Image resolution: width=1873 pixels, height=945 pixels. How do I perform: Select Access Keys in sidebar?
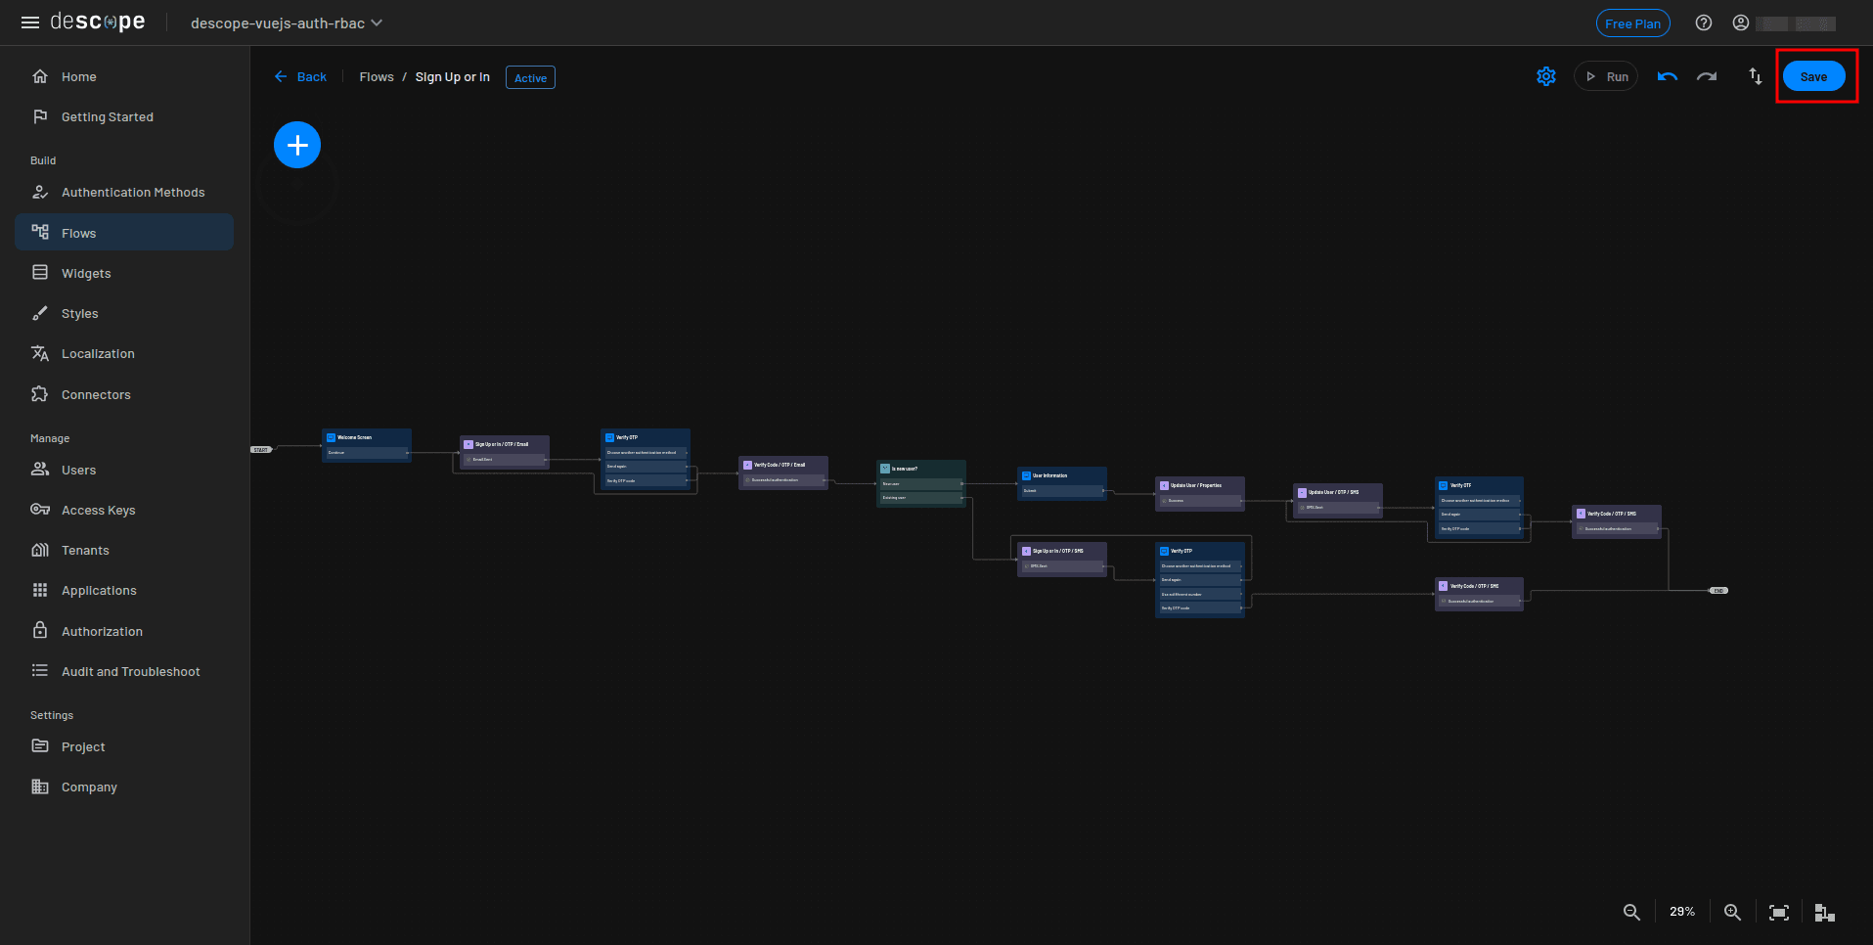pos(98,511)
